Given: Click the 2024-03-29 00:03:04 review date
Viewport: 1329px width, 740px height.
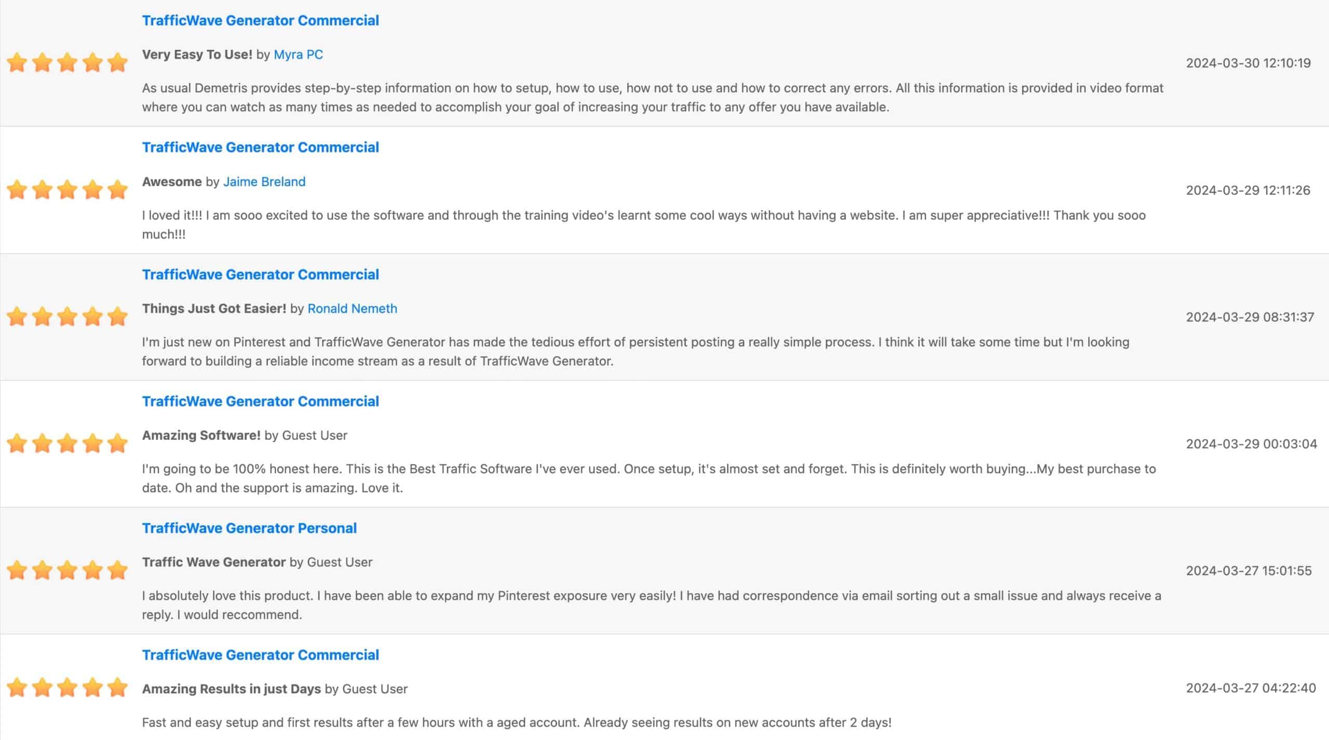Looking at the screenshot, I should click(x=1251, y=444).
